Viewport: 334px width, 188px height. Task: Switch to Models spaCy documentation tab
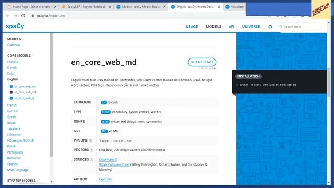click(x=141, y=7)
